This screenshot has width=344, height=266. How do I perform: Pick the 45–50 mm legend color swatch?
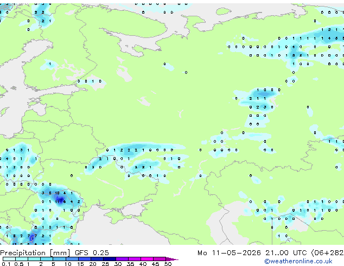tap(160, 259)
